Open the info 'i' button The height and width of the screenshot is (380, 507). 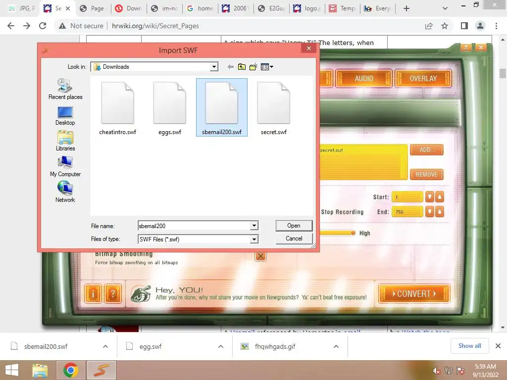pyautogui.click(x=93, y=294)
